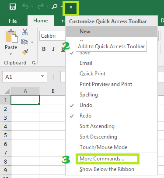Click cell A1

(25, 100)
